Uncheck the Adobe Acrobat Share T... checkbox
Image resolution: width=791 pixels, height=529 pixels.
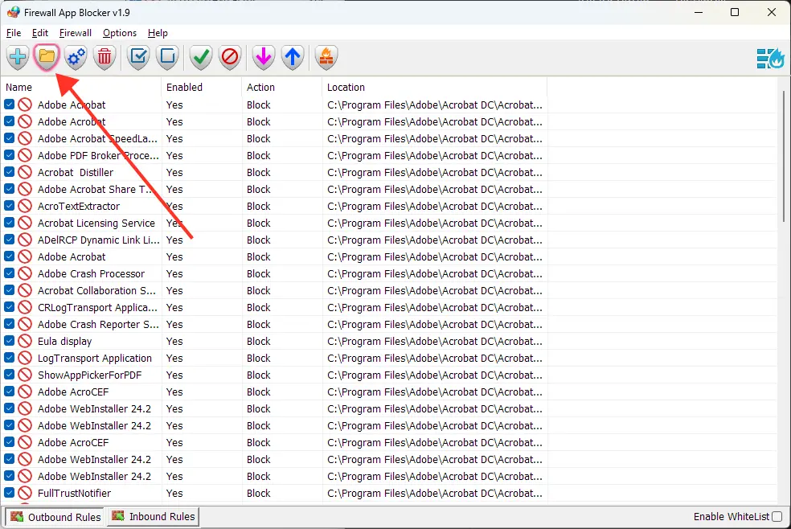pos(9,189)
